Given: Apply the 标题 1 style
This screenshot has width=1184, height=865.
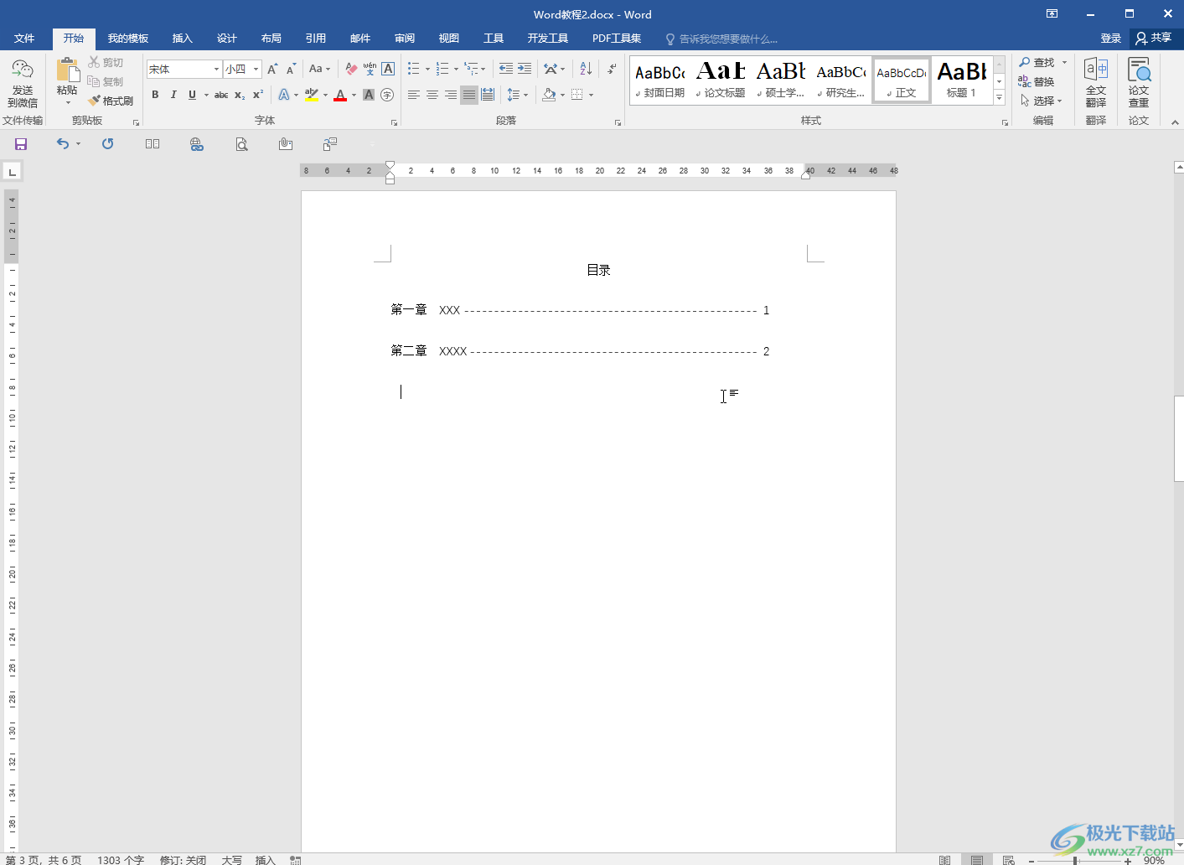Looking at the screenshot, I should [x=962, y=80].
